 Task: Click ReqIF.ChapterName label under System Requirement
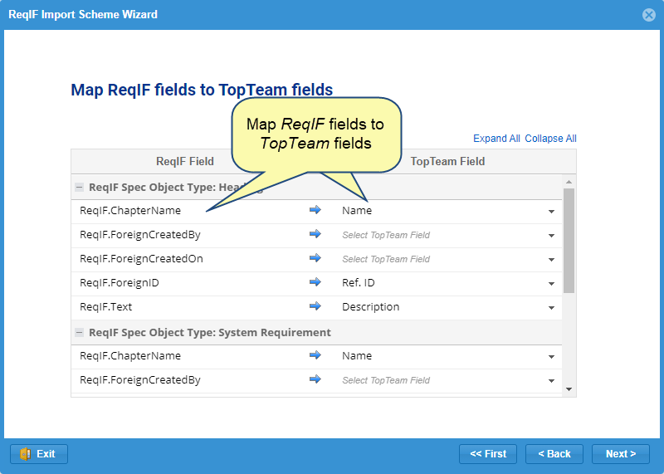(130, 356)
